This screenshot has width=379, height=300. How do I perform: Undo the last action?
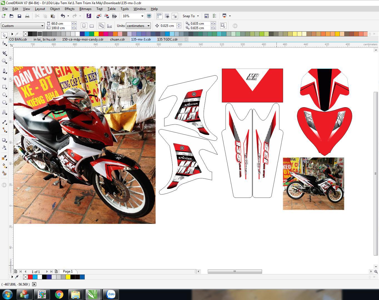point(63,16)
